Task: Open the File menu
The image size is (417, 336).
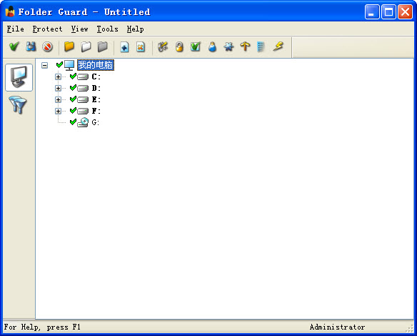Action: pyautogui.click(x=16, y=29)
